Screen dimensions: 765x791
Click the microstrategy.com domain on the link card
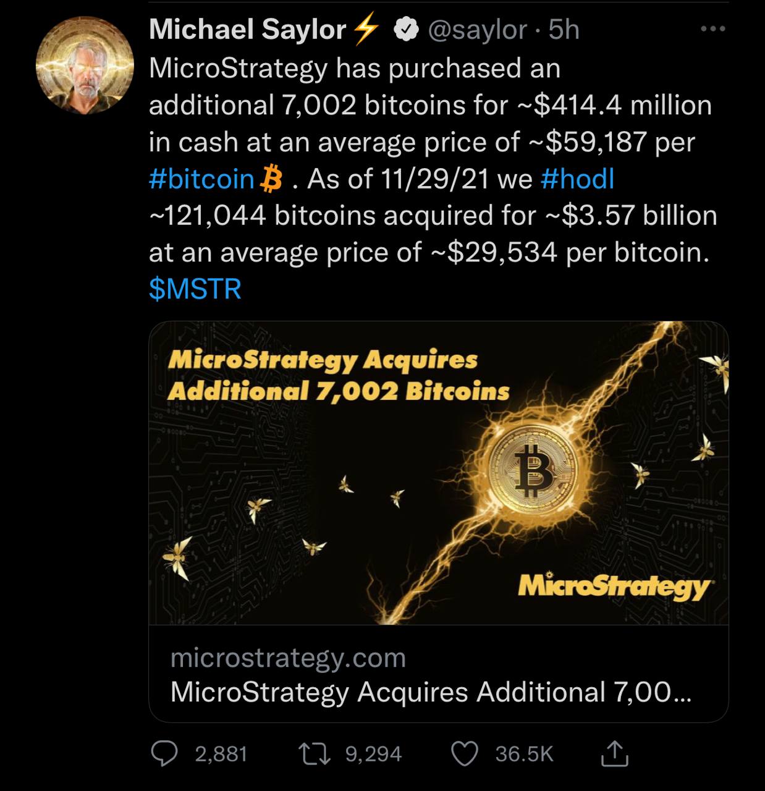click(288, 658)
